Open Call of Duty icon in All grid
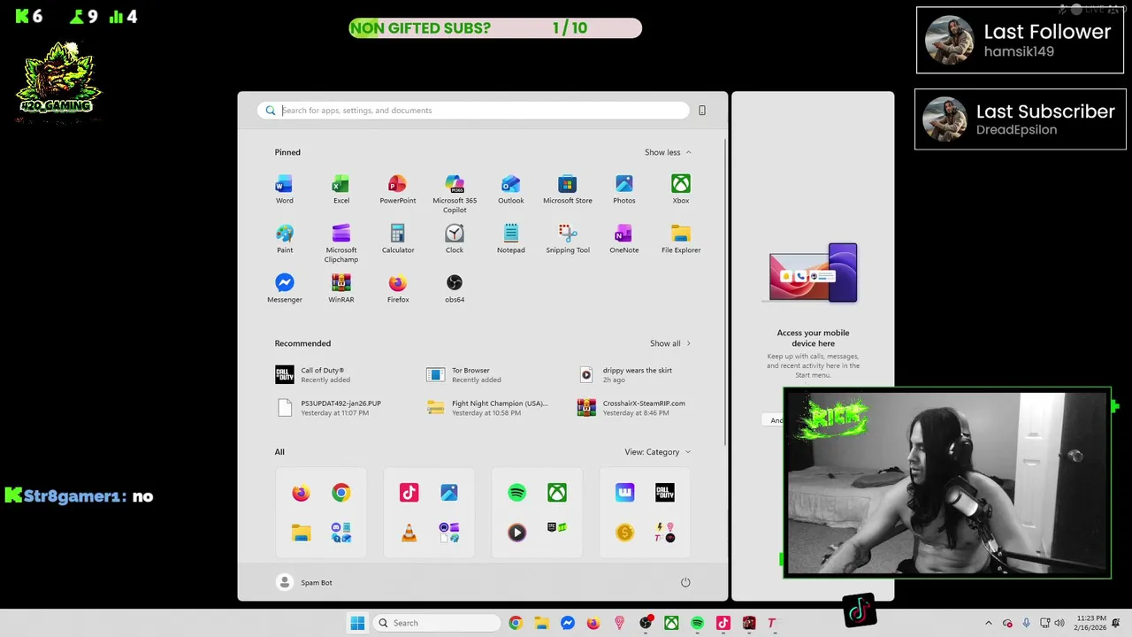 tap(664, 493)
